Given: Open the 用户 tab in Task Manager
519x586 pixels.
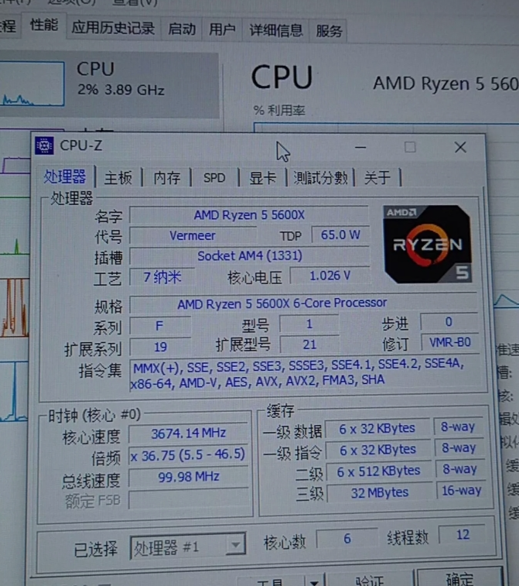Looking at the screenshot, I should tap(222, 29).
